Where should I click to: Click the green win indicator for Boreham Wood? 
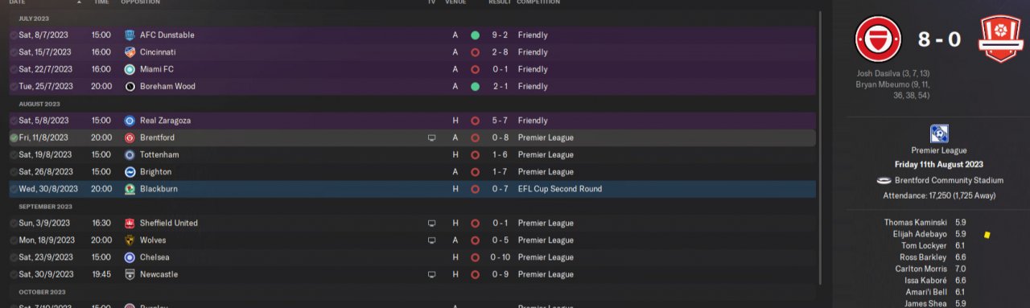coord(475,86)
